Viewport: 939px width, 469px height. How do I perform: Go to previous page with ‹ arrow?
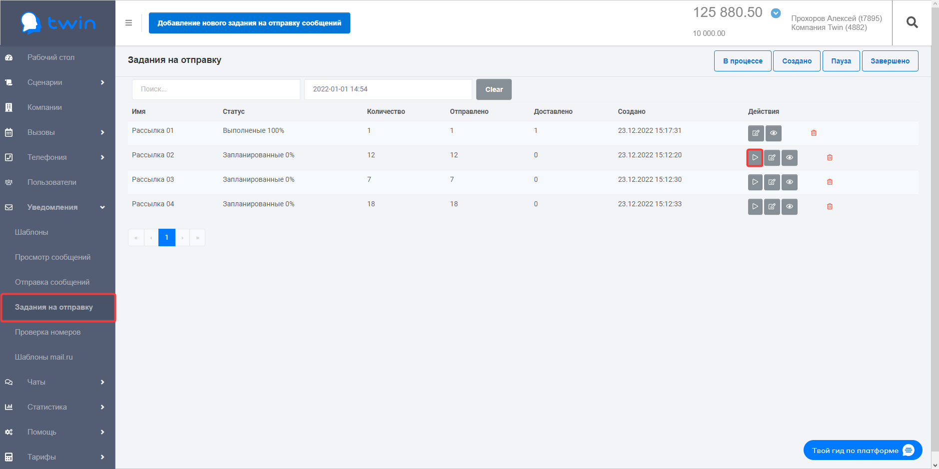point(151,238)
